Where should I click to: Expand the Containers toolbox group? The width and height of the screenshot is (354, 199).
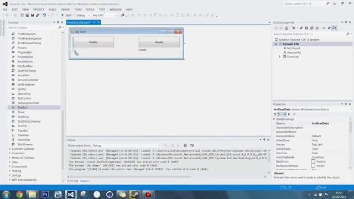tap(10, 153)
